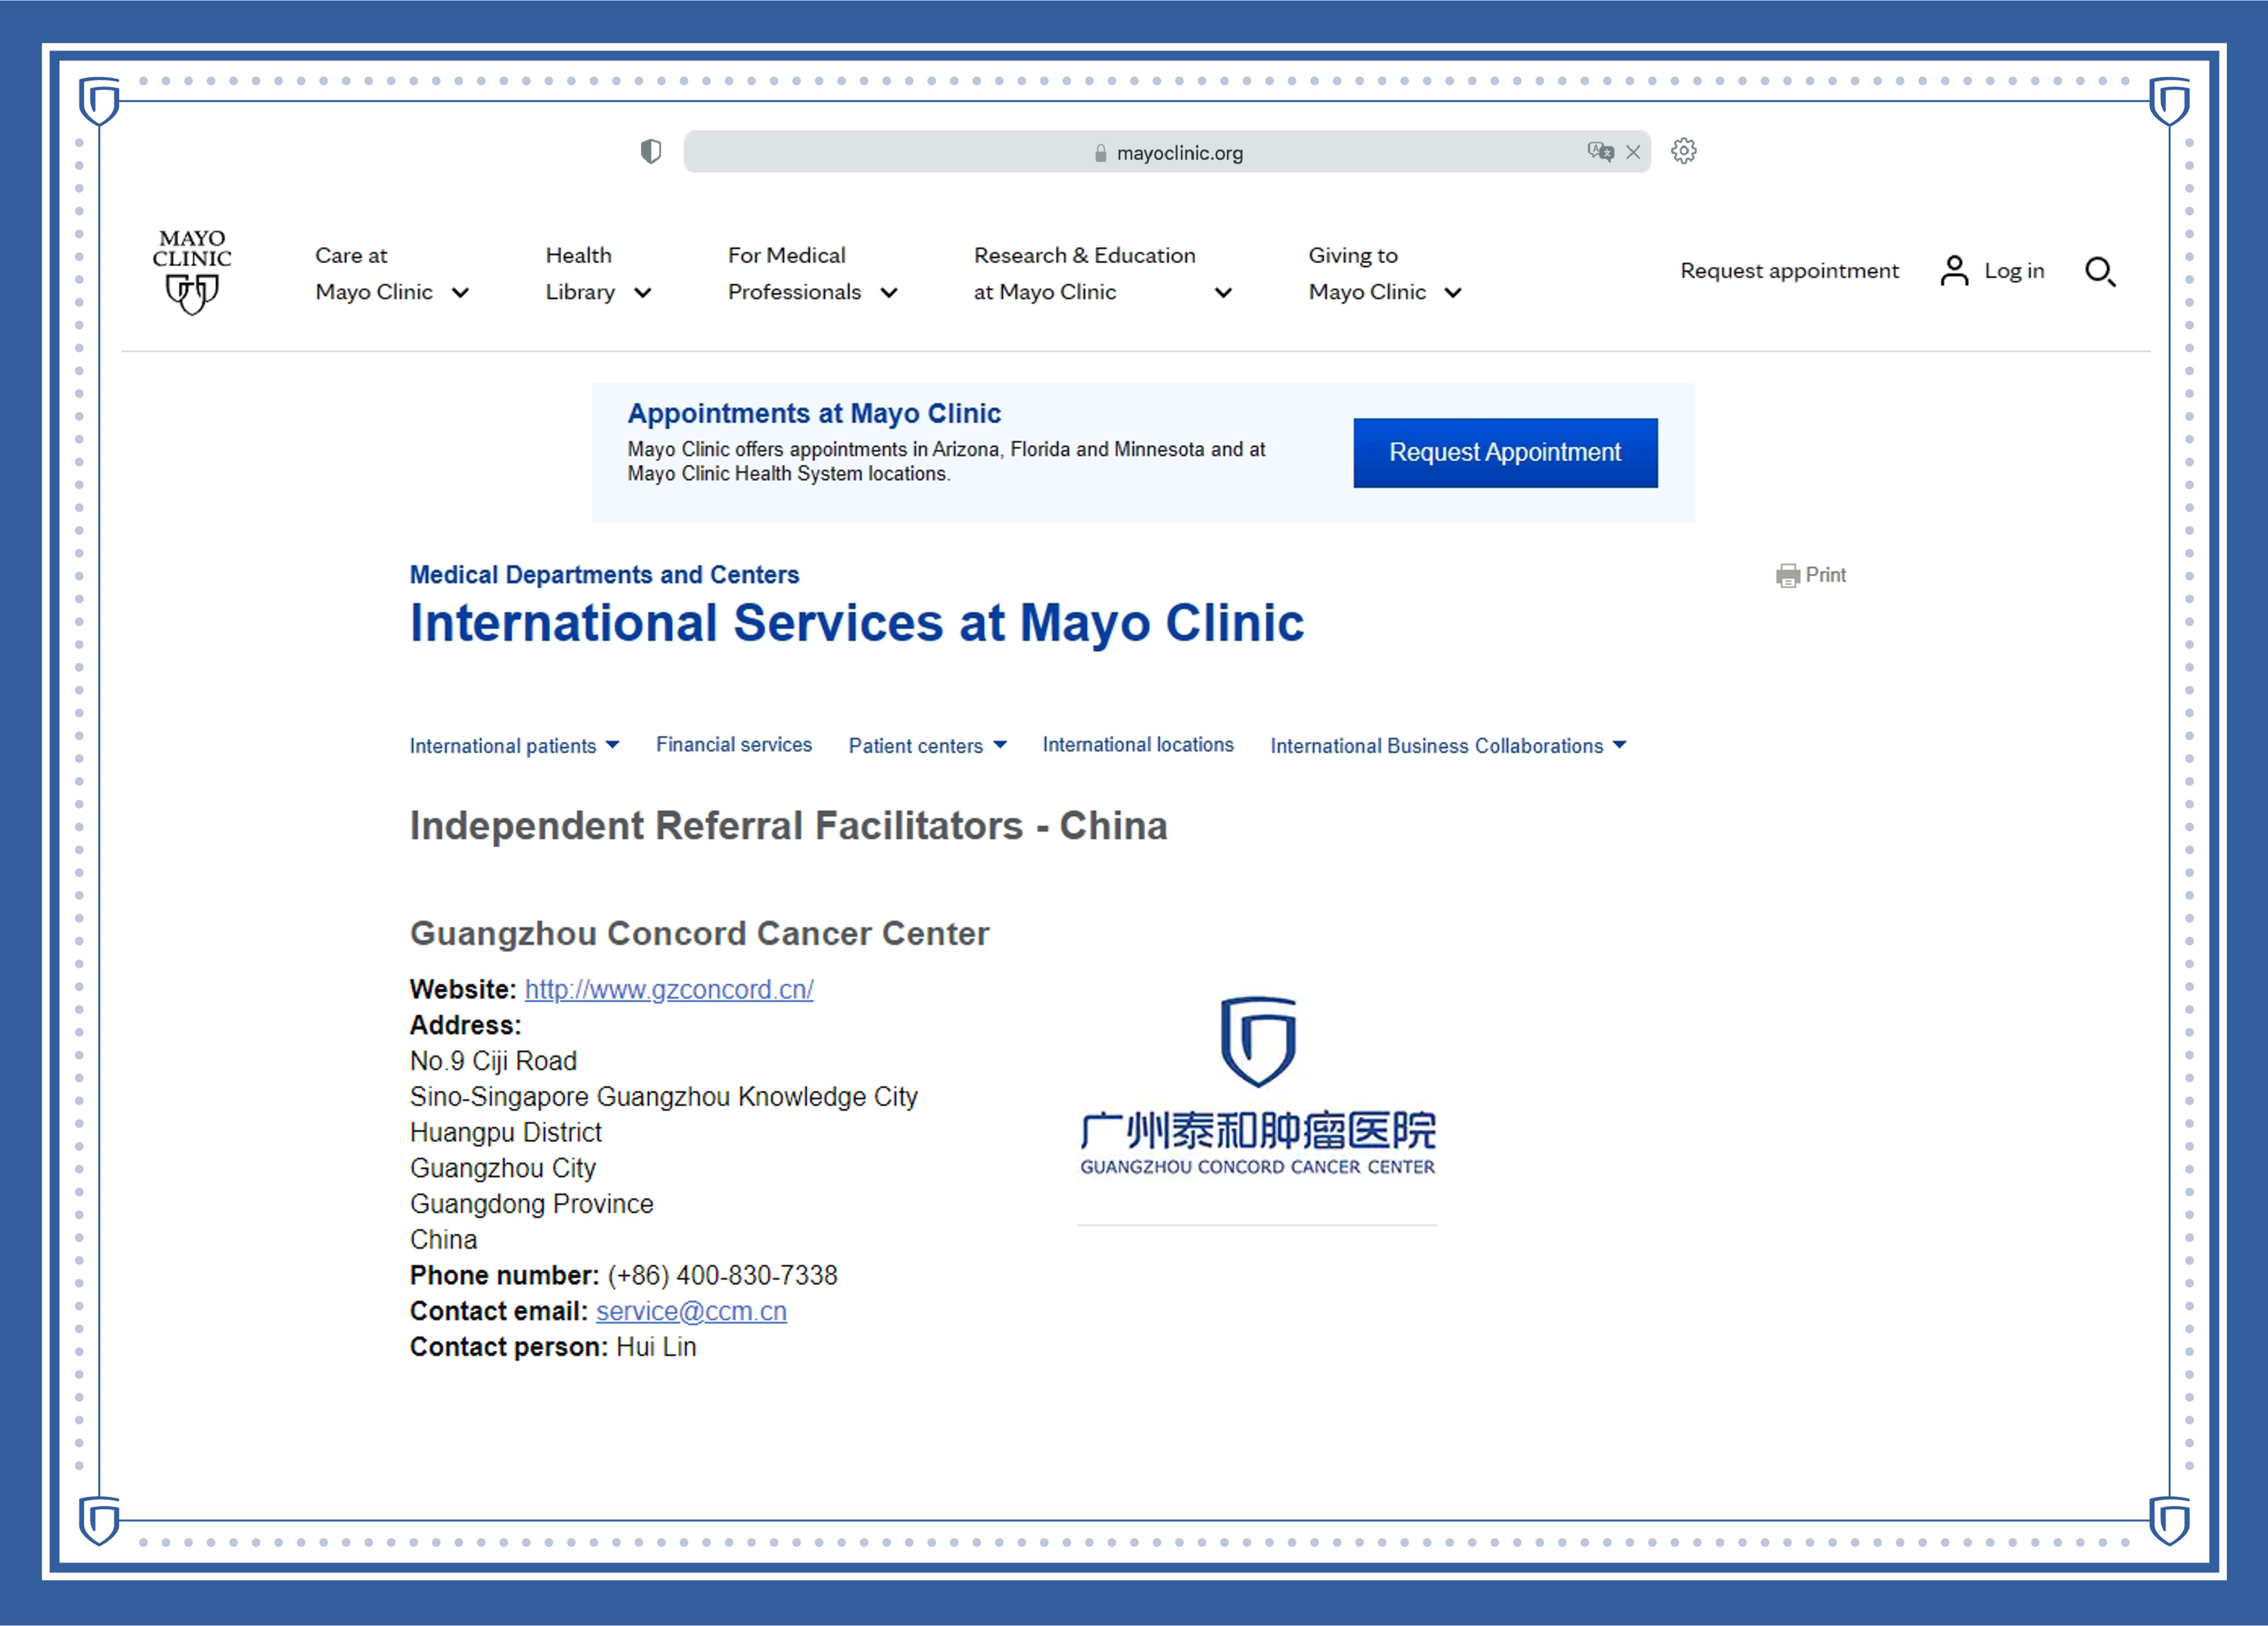Click the lock icon next to mayoclinic.org
The width and height of the screenshot is (2268, 1626).
[1100, 153]
